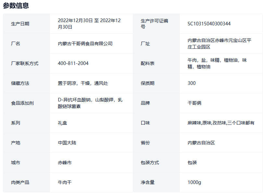Click the packaging method value 包装
Viewport: 263px width, 196px height.
pos(192,163)
